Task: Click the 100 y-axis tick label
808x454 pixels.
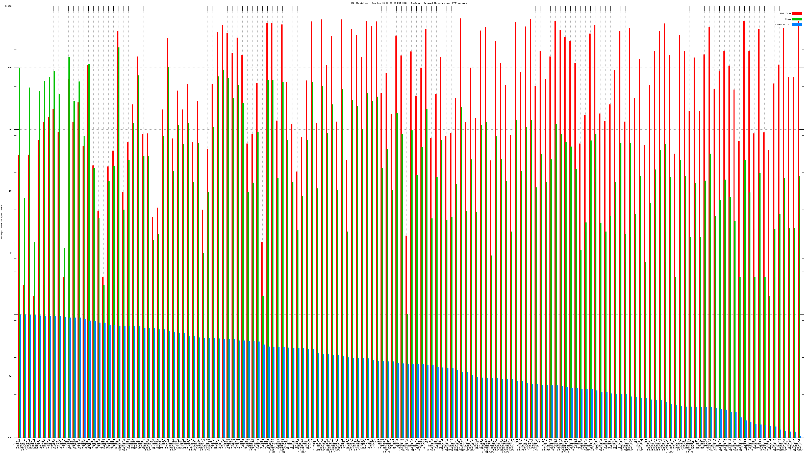Action: click(x=11, y=191)
